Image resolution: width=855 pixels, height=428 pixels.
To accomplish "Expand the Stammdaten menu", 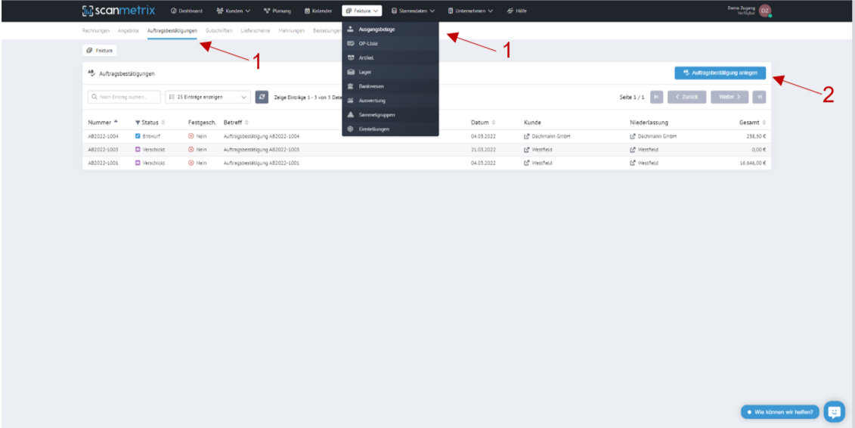I will (413, 11).
